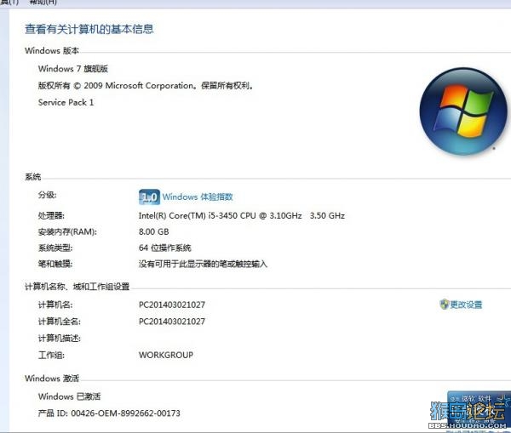Click the 64 位操作系统 value
The width and height of the screenshot is (511, 433).
click(165, 248)
